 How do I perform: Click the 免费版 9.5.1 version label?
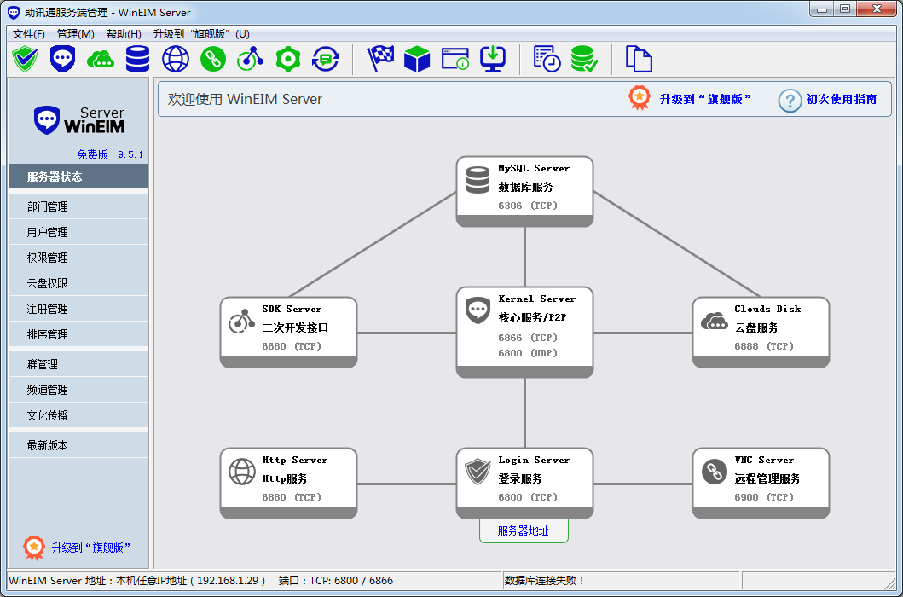coord(110,154)
